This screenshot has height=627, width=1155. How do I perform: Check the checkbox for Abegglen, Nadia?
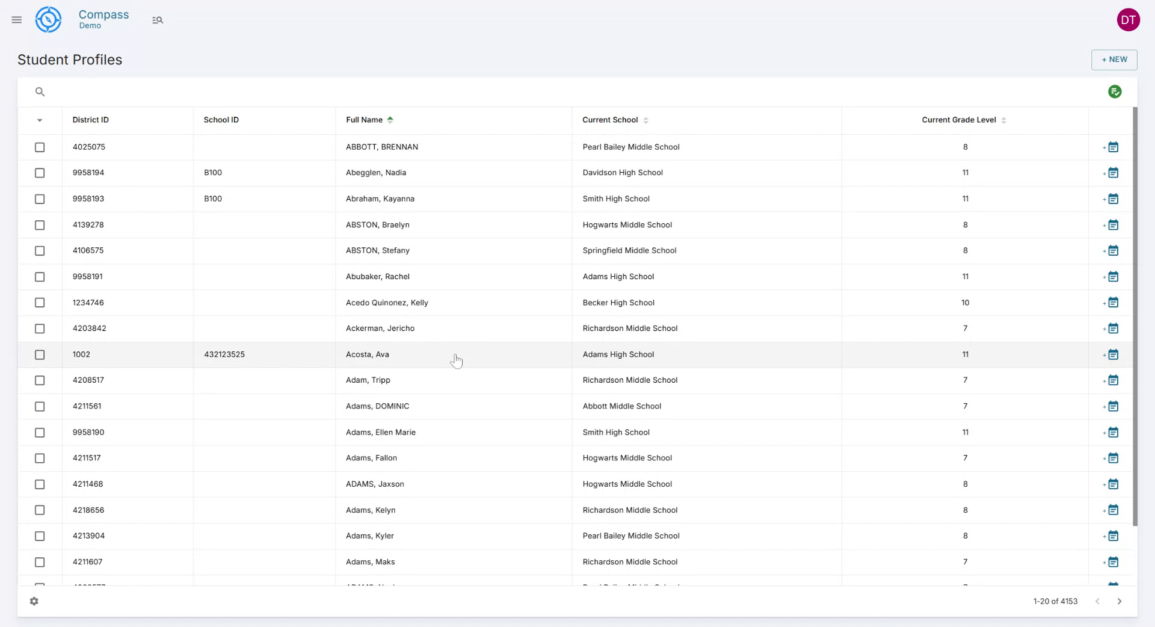pos(40,173)
